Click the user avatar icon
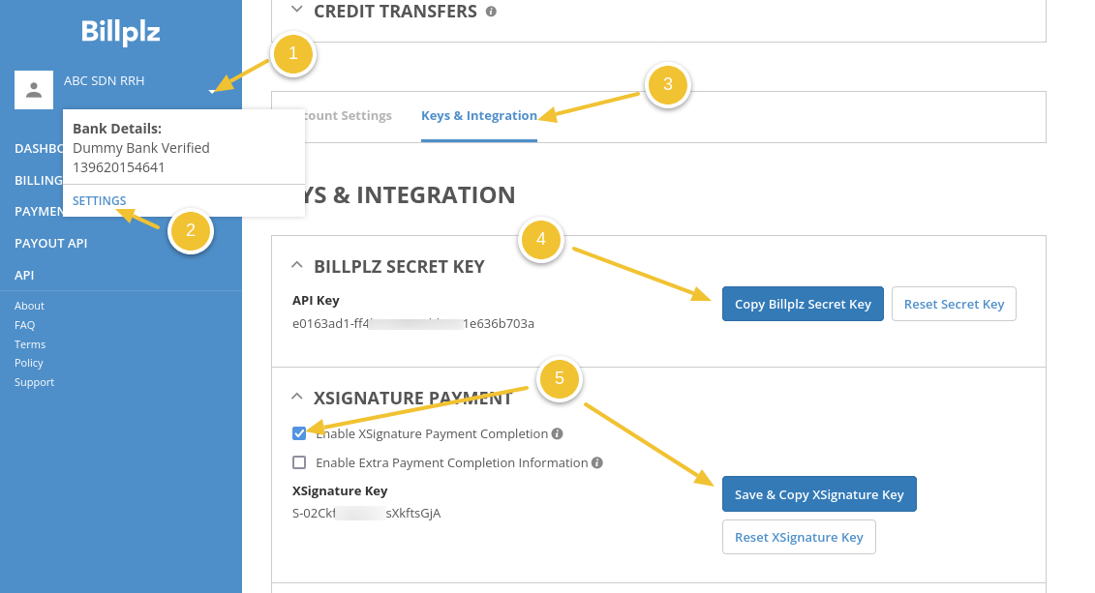This screenshot has width=1095, height=593. (34, 90)
